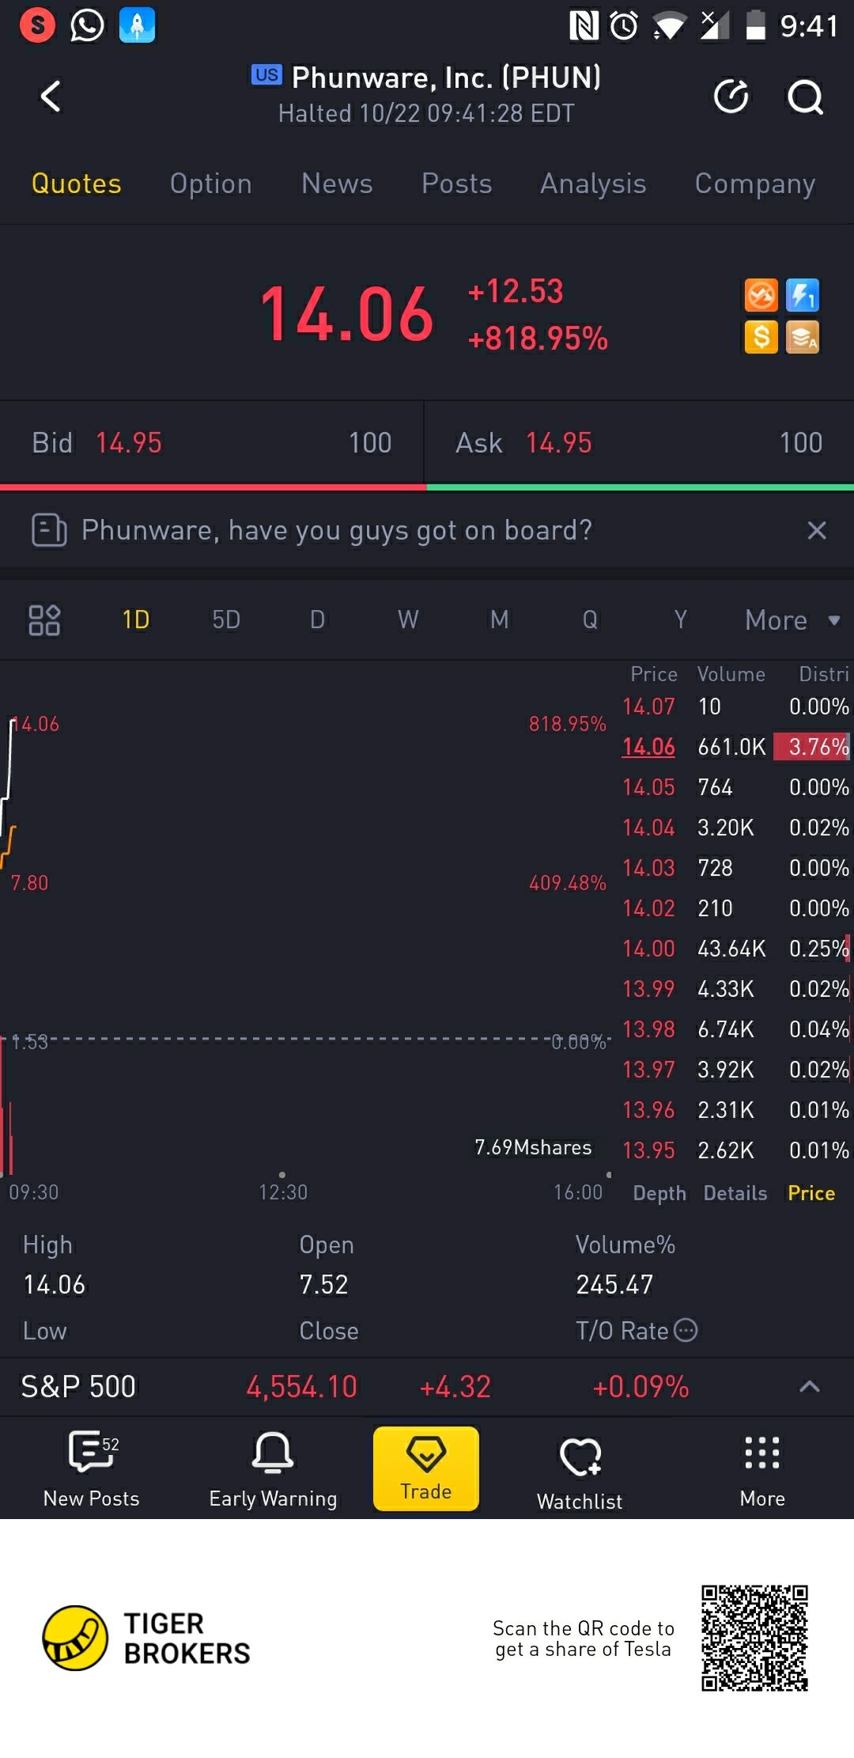This screenshot has width=854, height=1758.
Task: Expand the S&P 500 index bar chevron
Action: (809, 1386)
